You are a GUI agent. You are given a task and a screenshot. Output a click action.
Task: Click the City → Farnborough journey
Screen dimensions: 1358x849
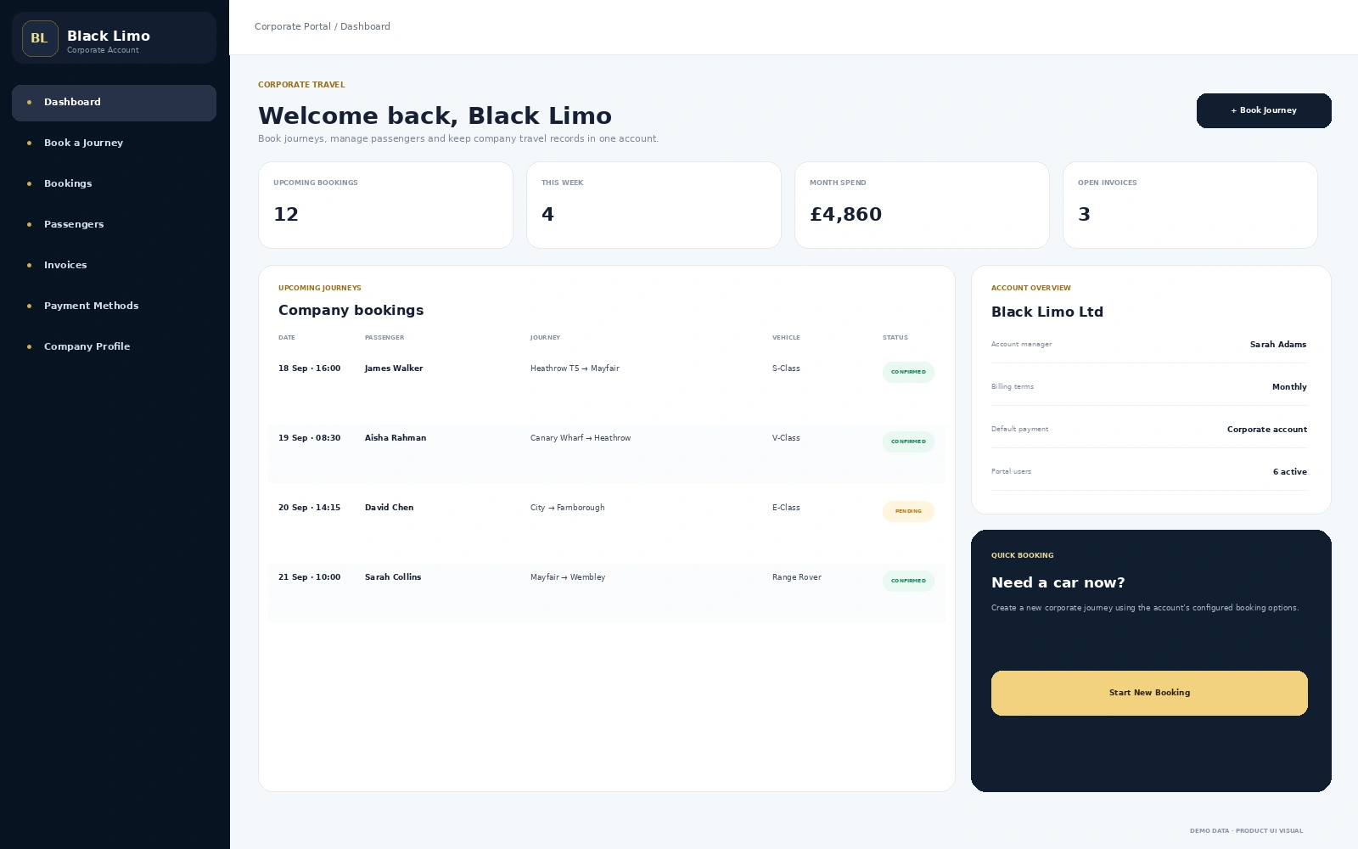click(x=568, y=508)
